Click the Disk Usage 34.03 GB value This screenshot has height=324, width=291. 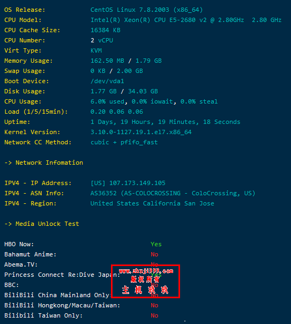[x=143, y=91]
